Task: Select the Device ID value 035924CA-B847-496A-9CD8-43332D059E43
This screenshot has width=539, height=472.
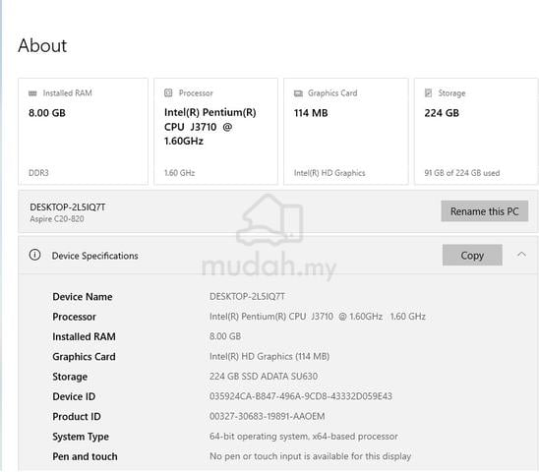Action: [301, 396]
